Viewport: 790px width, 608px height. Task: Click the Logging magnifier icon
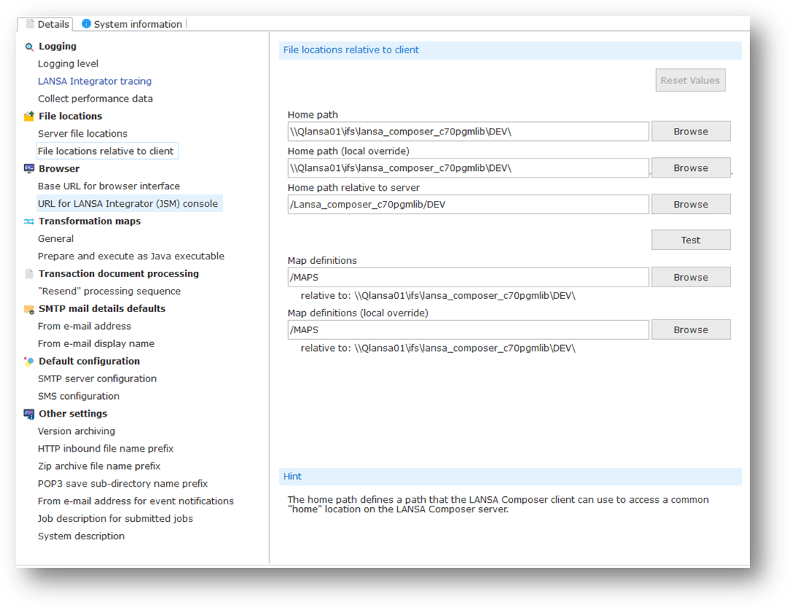click(x=29, y=47)
